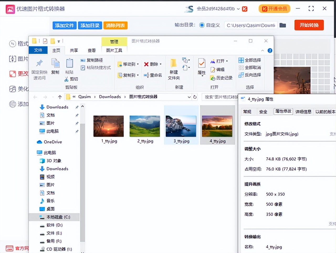This screenshot has height=253, width=336.
Task: Open the 格式 section in the converter sidebar
Action: click(19, 44)
